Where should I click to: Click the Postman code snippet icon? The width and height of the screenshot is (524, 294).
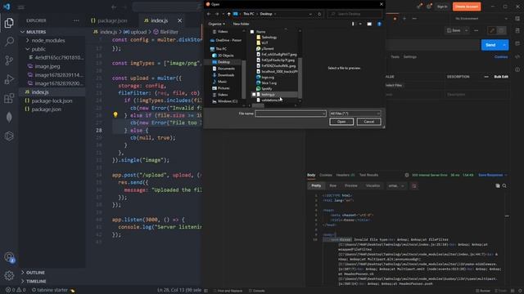[x=517, y=56]
